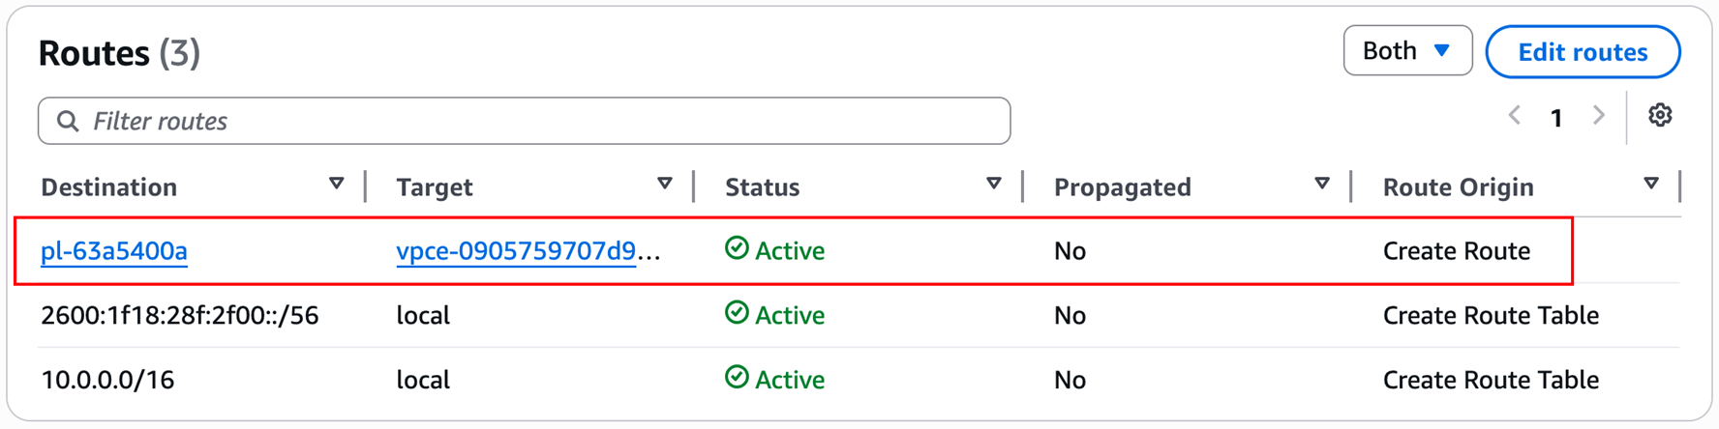Open the vpce-0905759707d9 endpoint link

click(516, 251)
